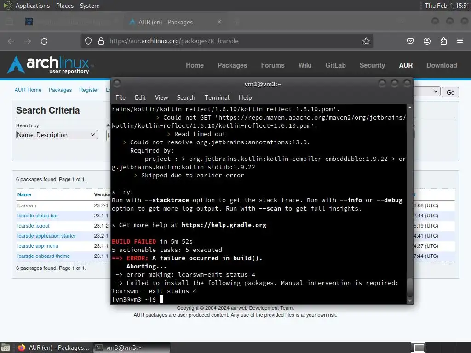The height and width of the screenshot is (353, 471).
Task: Open the terminal Search menu
Action: (186, 97)
